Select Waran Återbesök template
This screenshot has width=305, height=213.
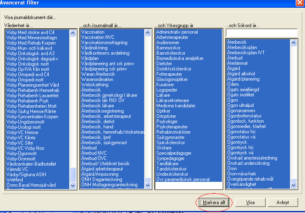98,74
